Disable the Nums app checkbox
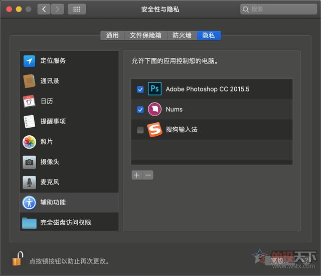The height and width of the screenshot is (276, 321). coord(140,110)
